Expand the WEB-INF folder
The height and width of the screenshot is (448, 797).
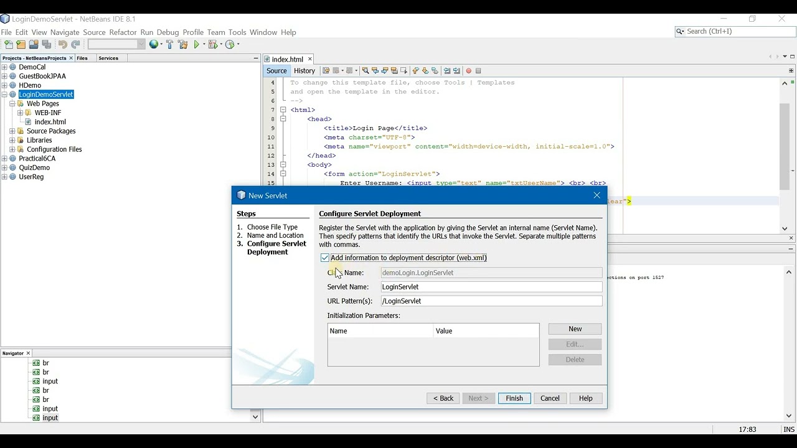[x=20, y=113]
